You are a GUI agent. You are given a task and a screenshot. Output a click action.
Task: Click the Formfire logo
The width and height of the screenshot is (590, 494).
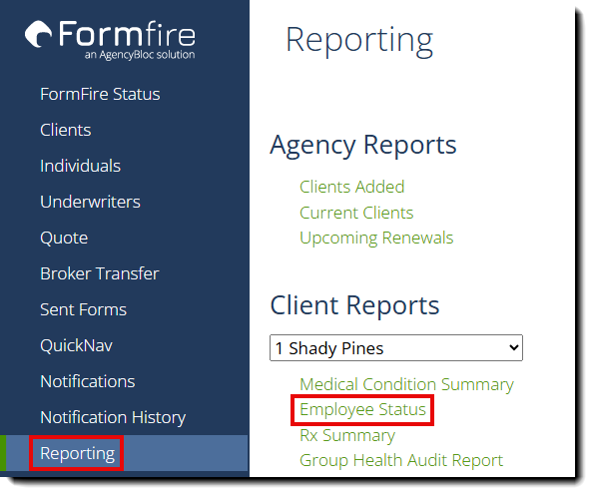point(110,40)
